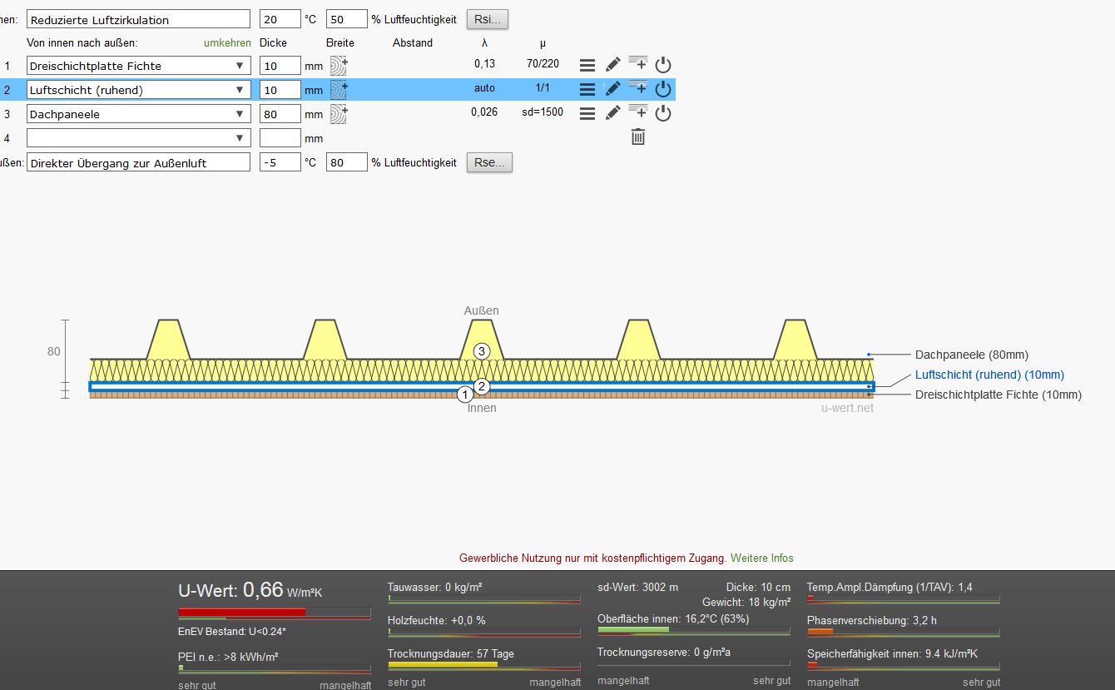Edit the Luftschicht layer with pencil icon
The width and height of the screenshot is (1115, 690).
point(612,88)
